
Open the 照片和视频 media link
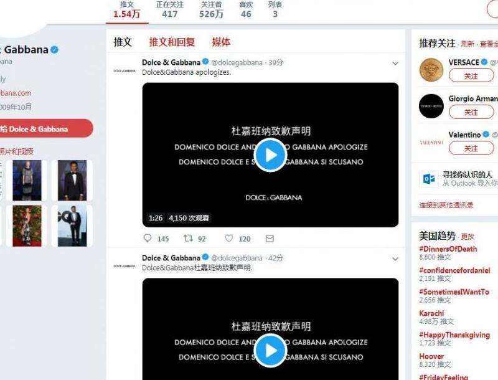tap(17, 151)
